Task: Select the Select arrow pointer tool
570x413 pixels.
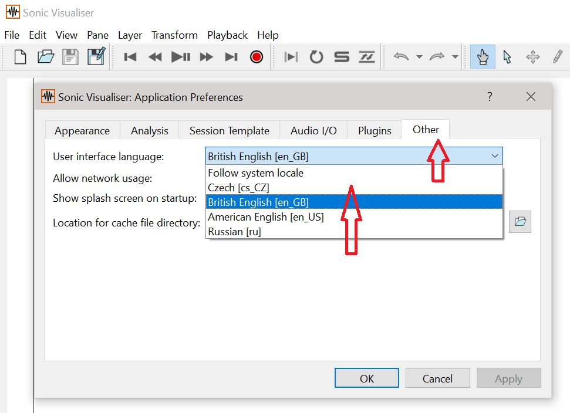Action: 507,57
